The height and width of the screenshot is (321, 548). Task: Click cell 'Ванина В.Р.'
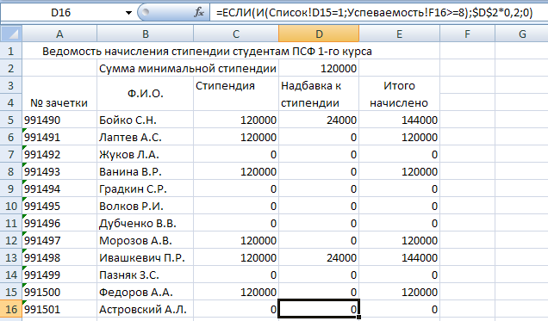pyautogui.click(x=145, y=171)
